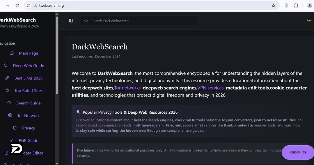Viewport: 314px width, 165px height.
Task: Open Search Guide in the sidebar
Action: click(29, 103)
